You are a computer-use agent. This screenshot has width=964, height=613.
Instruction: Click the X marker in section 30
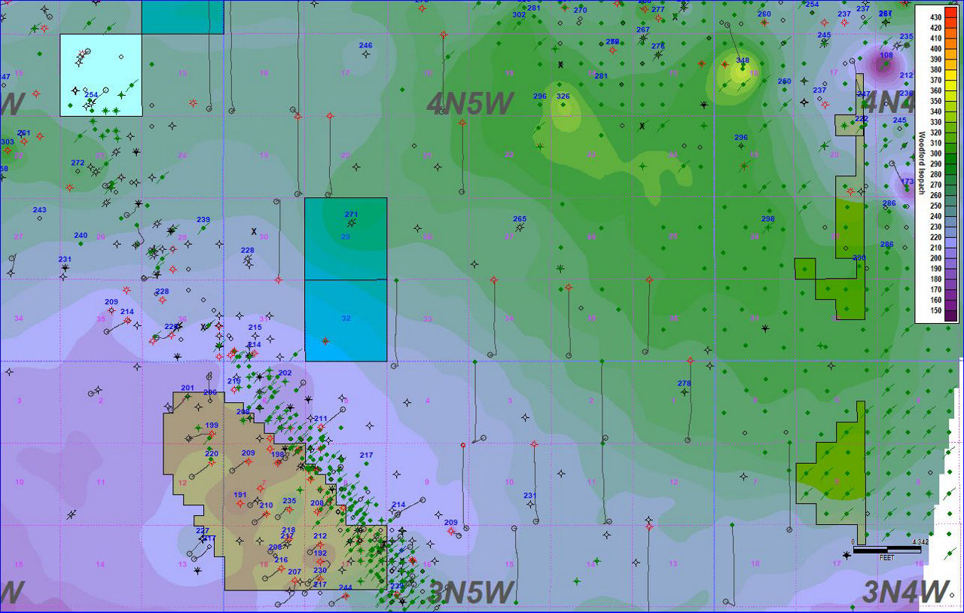(254, 231)
